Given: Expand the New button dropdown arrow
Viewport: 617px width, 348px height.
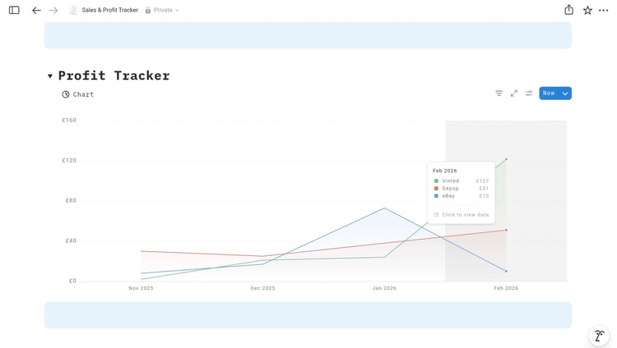Looking at the screenshot, I should (565, 94).
